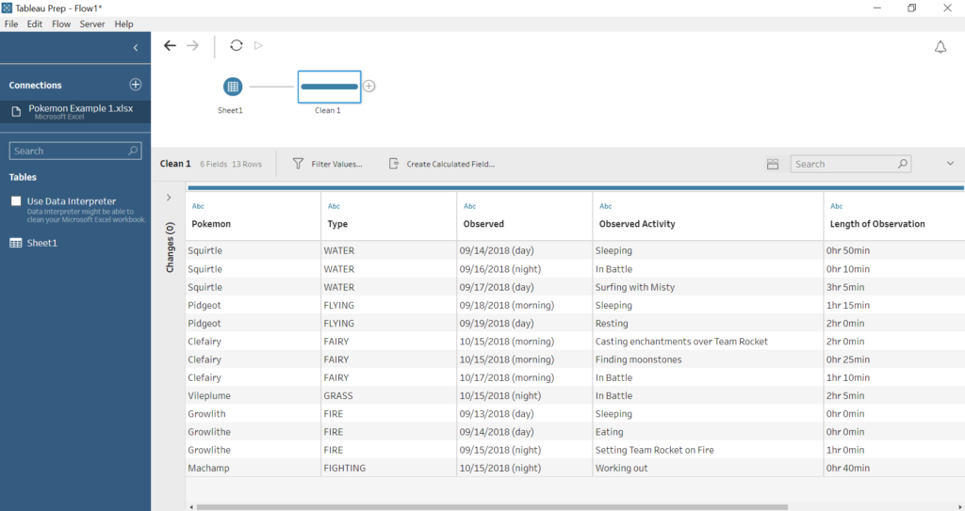Click Filter Values button
Screen dimensions: 965x511
[327, 164]
